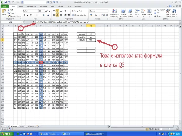Click the Find & Select binoculars icon
Viewport: 182px width, 136px height.
click(174, 11)
